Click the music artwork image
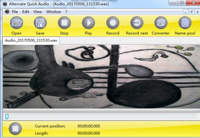The image size is (200, 138). point(101,77)
